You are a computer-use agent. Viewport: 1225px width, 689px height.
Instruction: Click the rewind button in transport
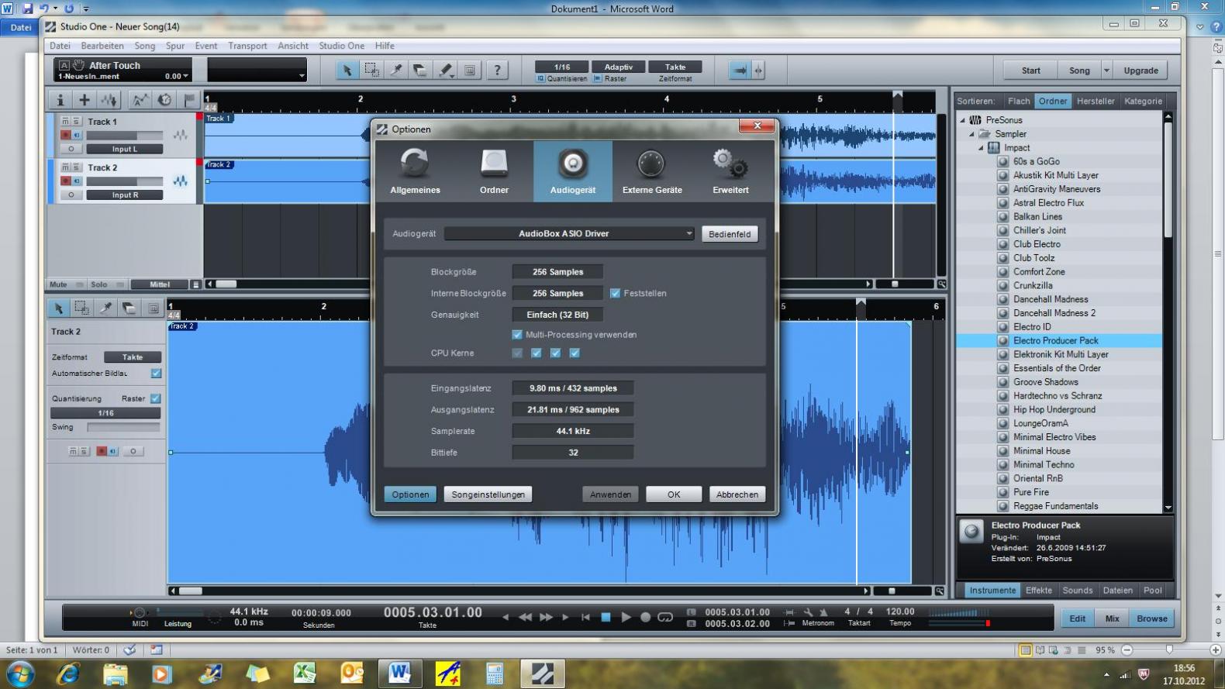(x=525, y=617)
